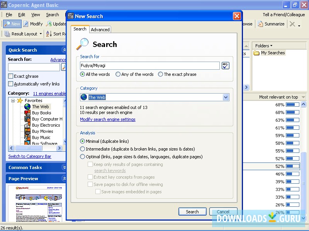Open the Edit menu

coord(22,15)
